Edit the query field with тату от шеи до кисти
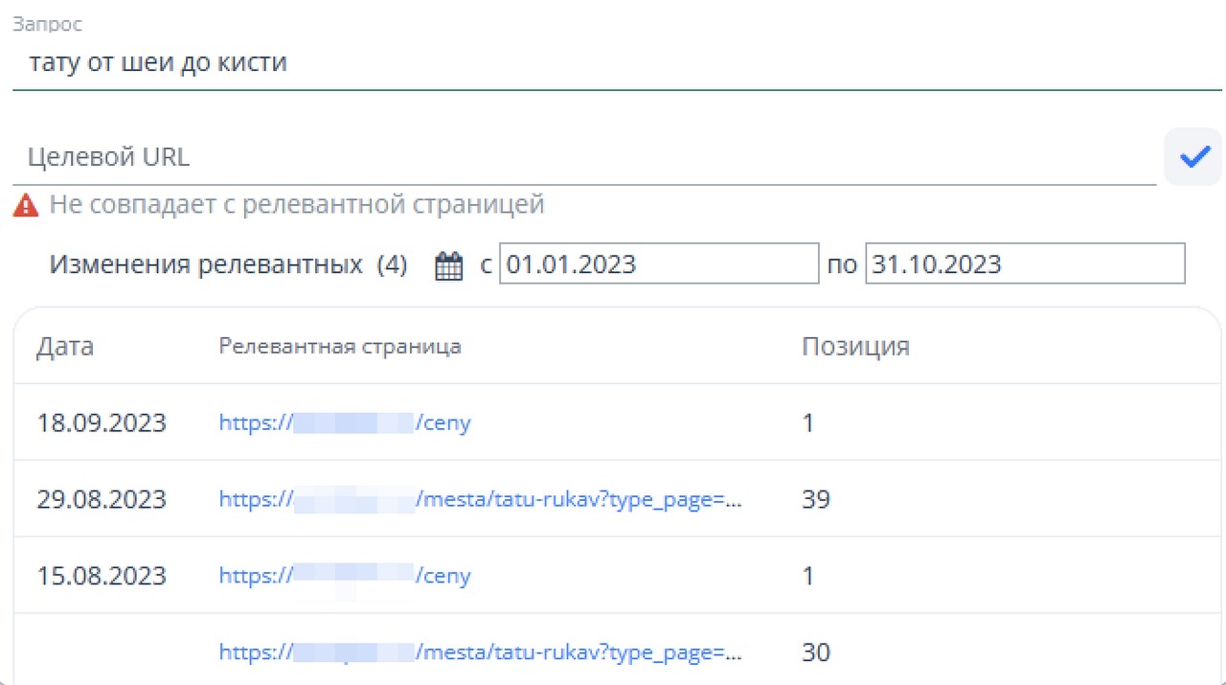 [617, 63]
